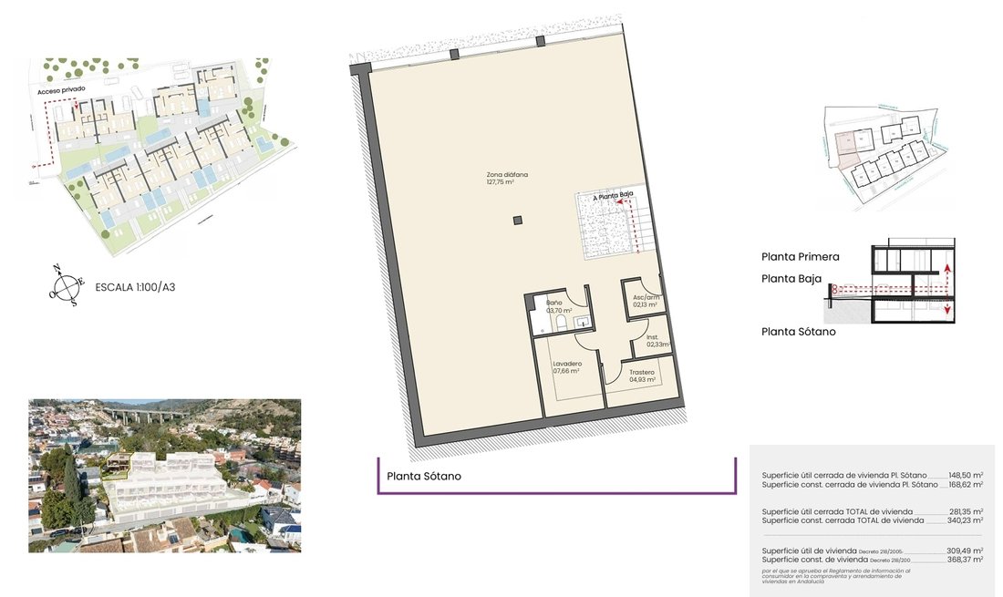
Task: Click the square column in Zona diáfana
Action: (x=518, y=221)
